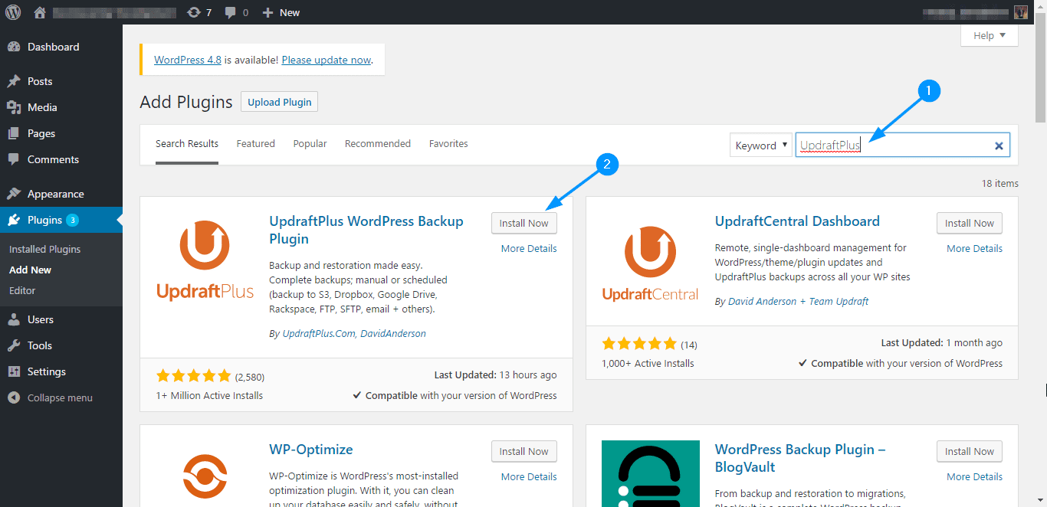Screen dimensions: 1047x507
Task: Switch to Search Results tab
Action: (x=187, y=143)
